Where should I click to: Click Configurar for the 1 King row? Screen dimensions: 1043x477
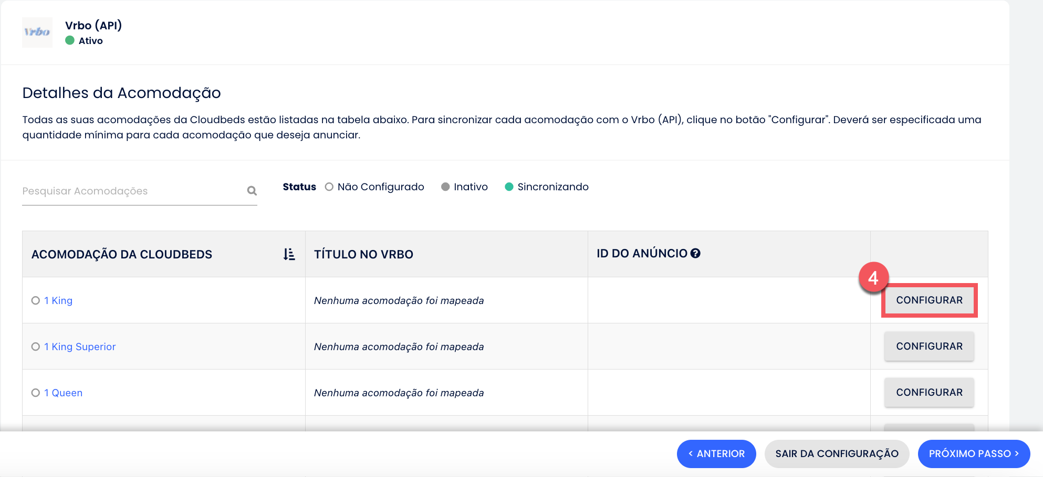[929, 300]
